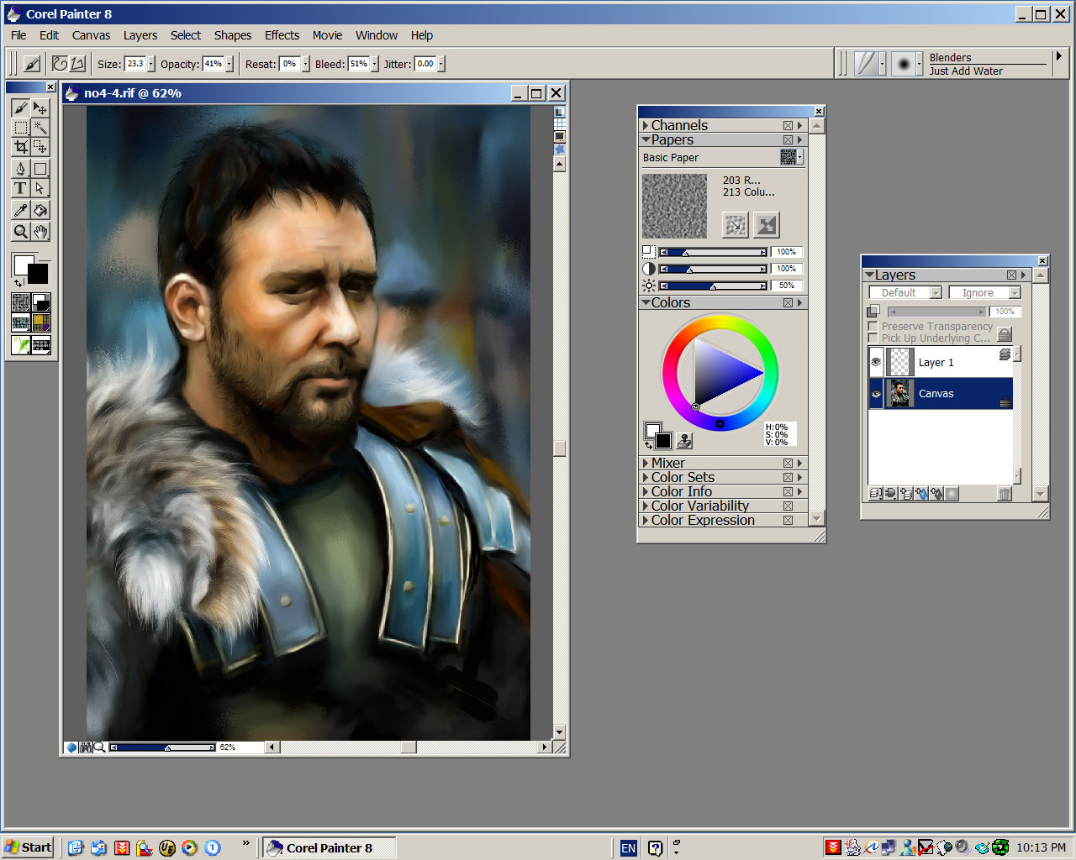Close the Channels palette with X box

tap(788, 125)
